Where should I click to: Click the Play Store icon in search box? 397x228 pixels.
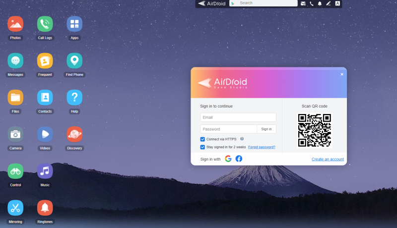233,3
